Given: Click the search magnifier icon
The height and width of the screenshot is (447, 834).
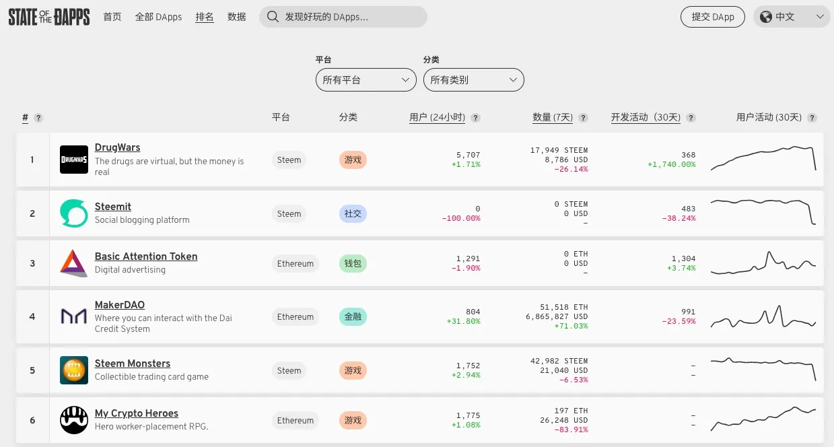Looking at the screenshot, I should click(x=273, y=17).
